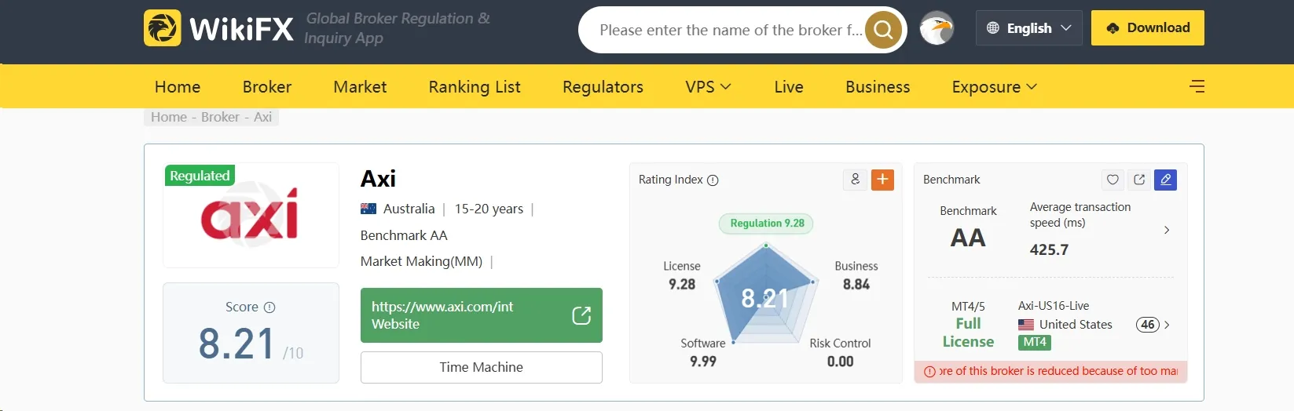The image size is (1294, 411).
Task: Click the Risk Control 0.00 value
Action: [840, 361]
